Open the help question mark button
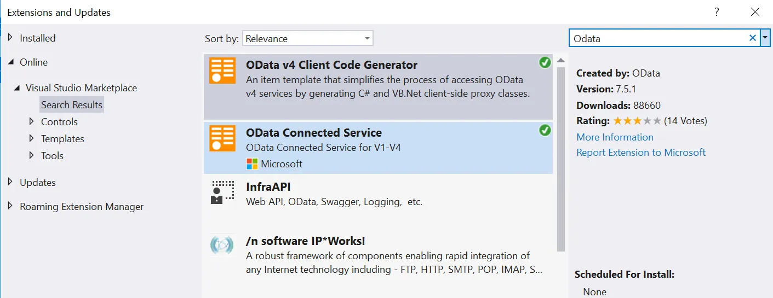Viewport: 773px width, 298px height. [717, 12]
